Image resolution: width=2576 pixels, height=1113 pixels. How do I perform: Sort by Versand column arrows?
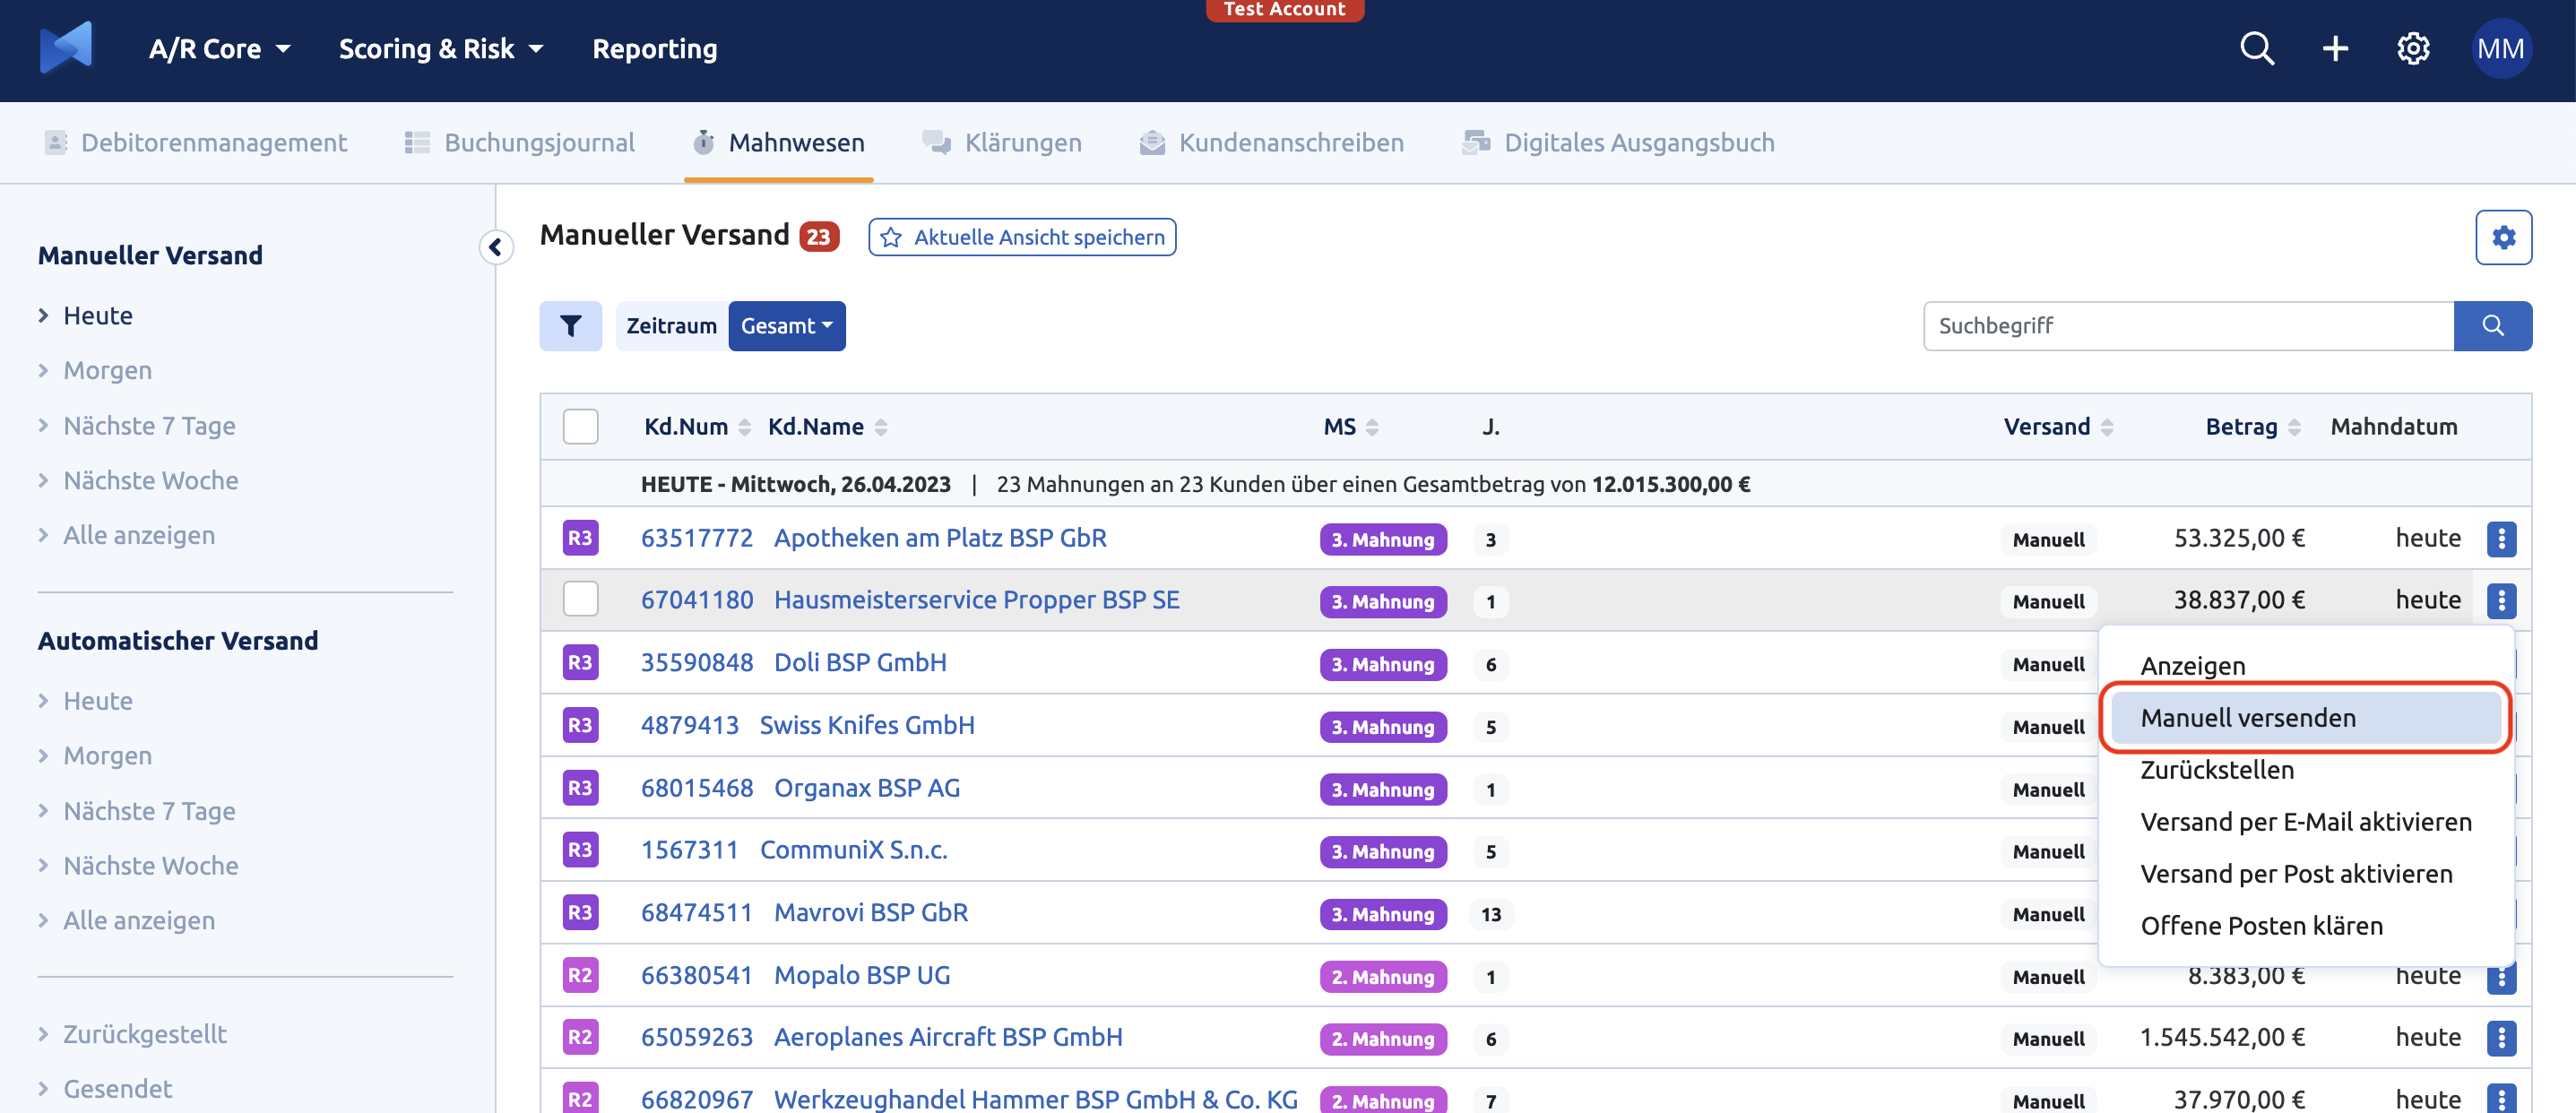[2107, 427]
